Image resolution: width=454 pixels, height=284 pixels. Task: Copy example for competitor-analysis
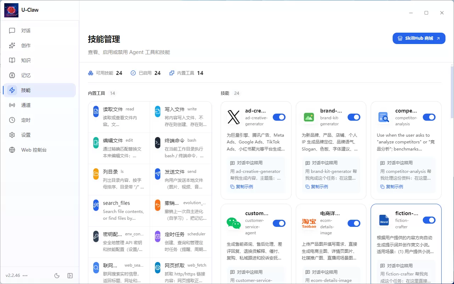[392, 187]
